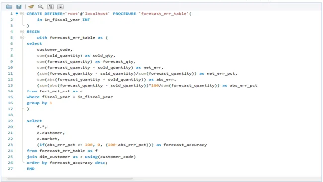Collapse the BEGIN block fold on line 4
Viewport: 323px width, 182px height.
click(22, 31)
